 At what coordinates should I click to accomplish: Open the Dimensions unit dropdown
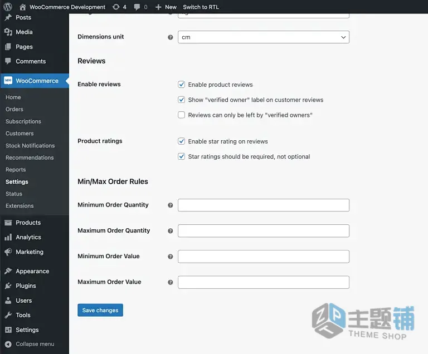pos(264,37)
